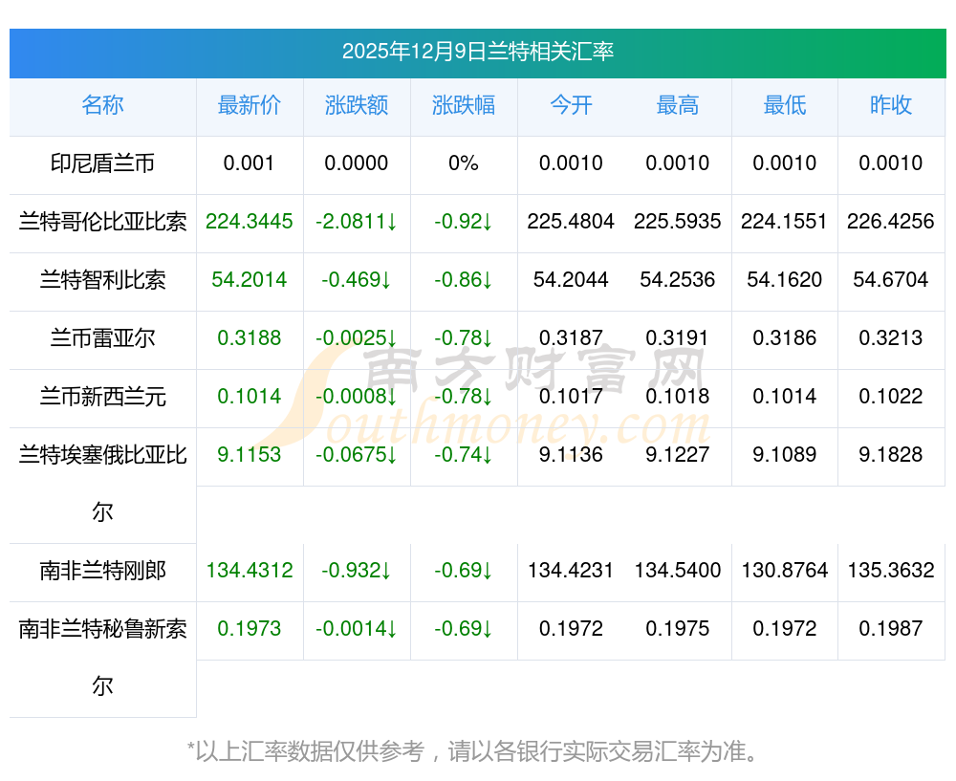The width and height of the screenshot is (956, 781).
Task: Select the 最新价 column header
Action: [x=249, y=106]
